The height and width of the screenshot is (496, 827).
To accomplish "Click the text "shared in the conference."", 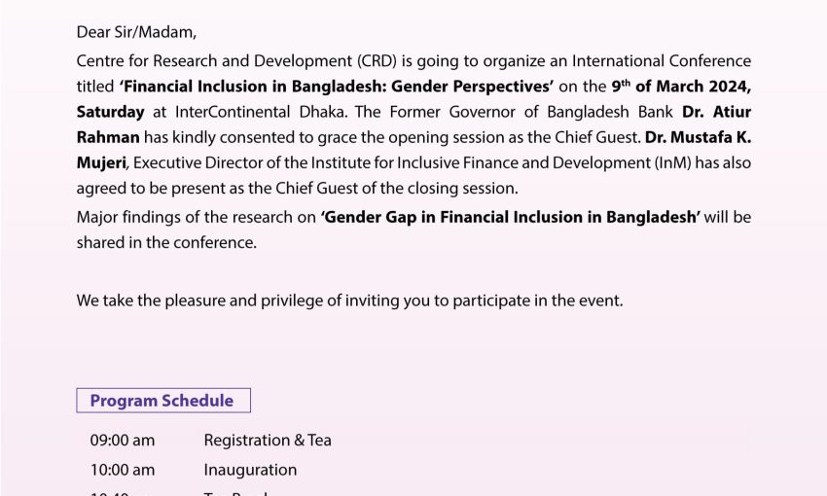I will pyautogui.click(x=166, y=242).
